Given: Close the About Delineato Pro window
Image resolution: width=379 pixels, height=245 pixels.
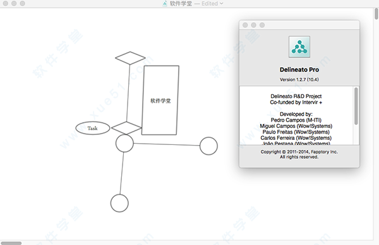Looking at the screenshot, I should (245, 25).
